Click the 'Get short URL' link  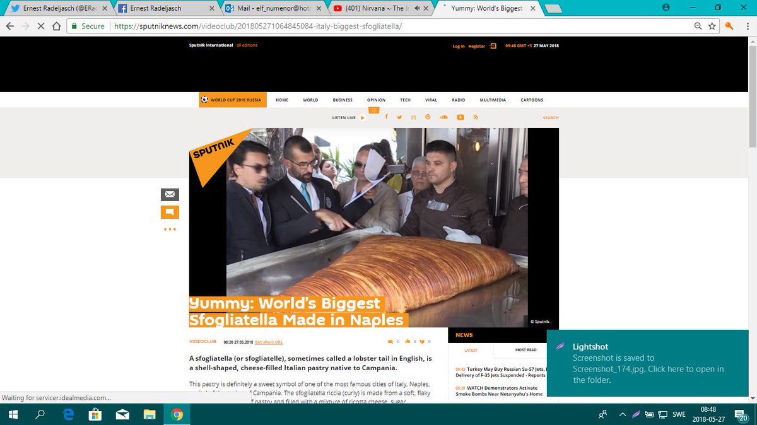click(269, 342)
